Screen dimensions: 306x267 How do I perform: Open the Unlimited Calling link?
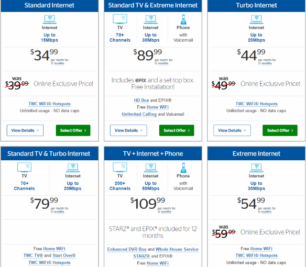139,114
